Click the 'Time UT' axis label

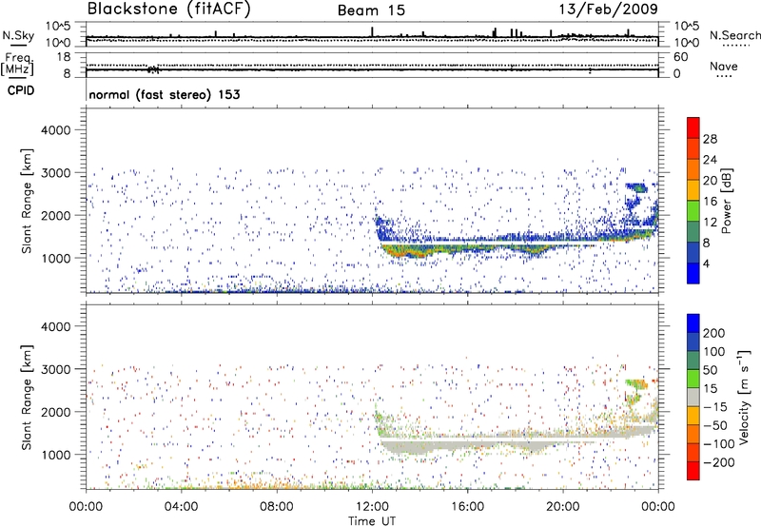372,520
